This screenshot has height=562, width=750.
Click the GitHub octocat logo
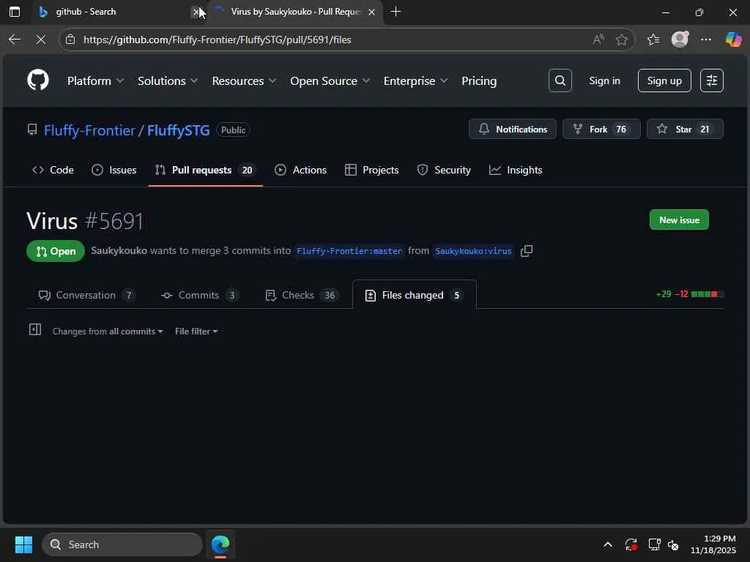pos(38,80)
